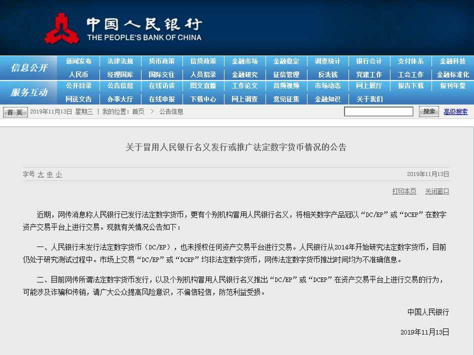Screen dimensions: 474x355
Task: Open 法律法规 menu item
Action: pos(120,61)
